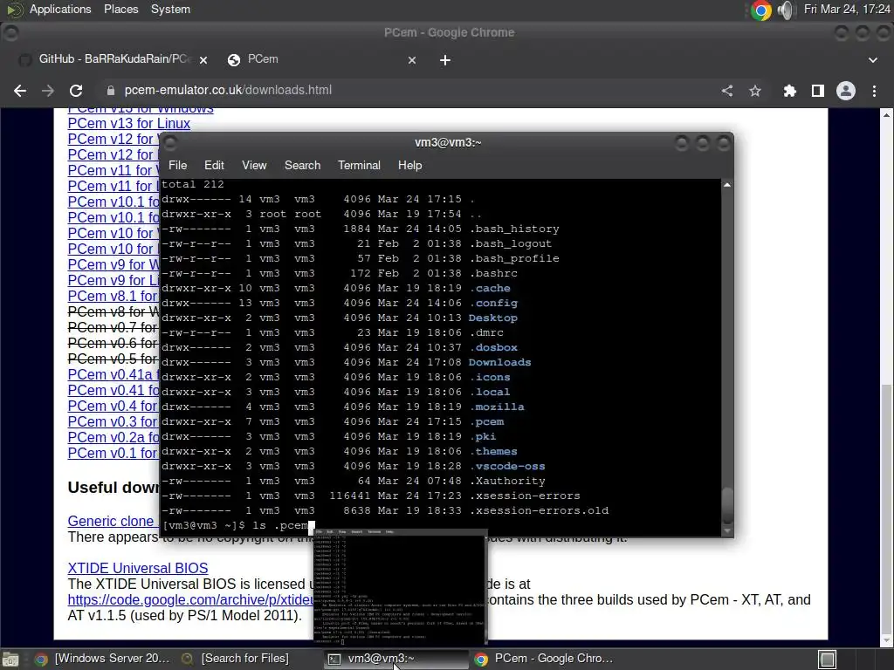Open Chrome's three-dot menu
This screenshot has height=670, width=894.
click(x=874, y=91)
